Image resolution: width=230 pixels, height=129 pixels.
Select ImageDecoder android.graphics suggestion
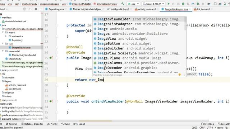[x=138, y=68]
